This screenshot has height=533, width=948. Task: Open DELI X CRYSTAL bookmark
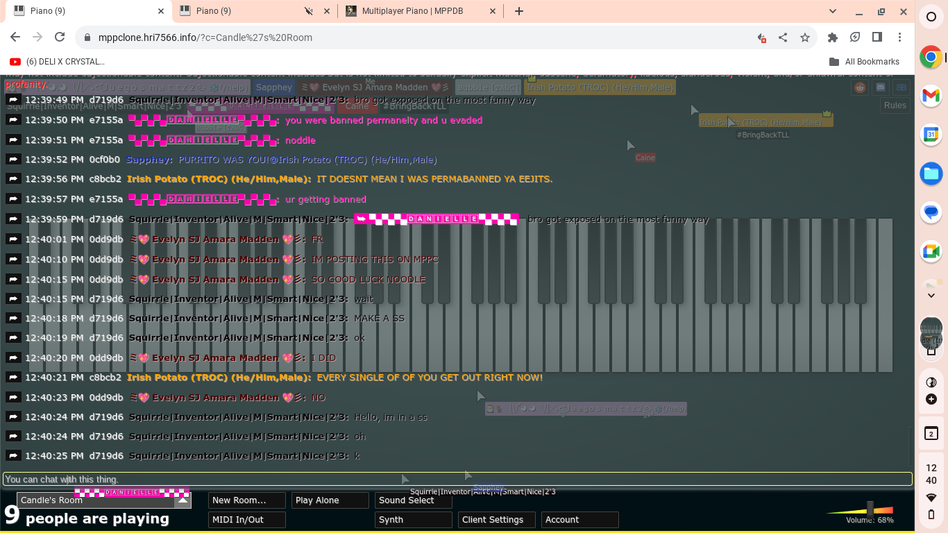click(x=57, y=62)
